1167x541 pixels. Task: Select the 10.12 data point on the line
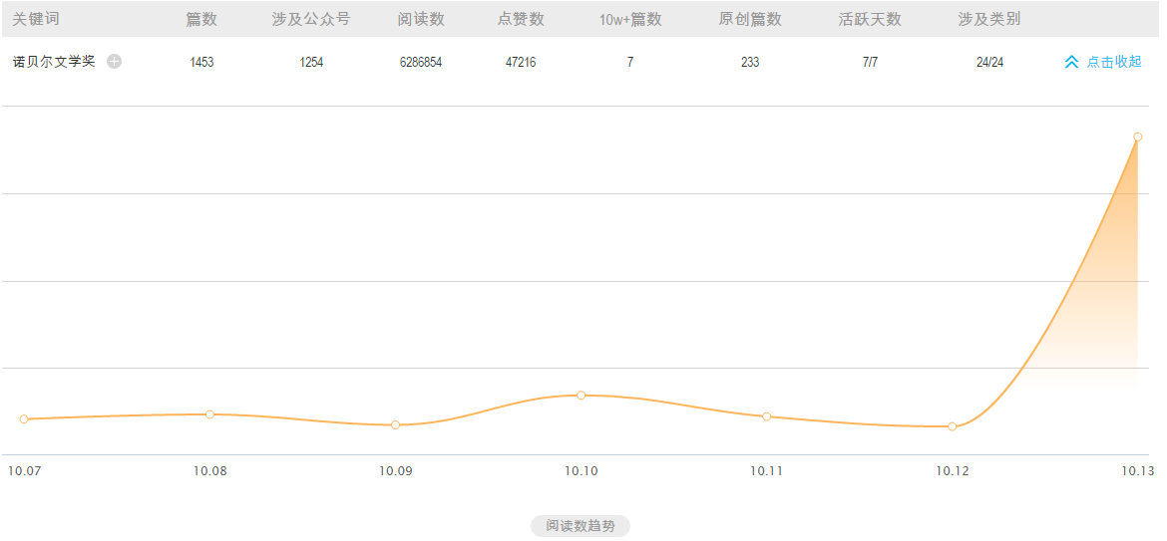[952, 426]
